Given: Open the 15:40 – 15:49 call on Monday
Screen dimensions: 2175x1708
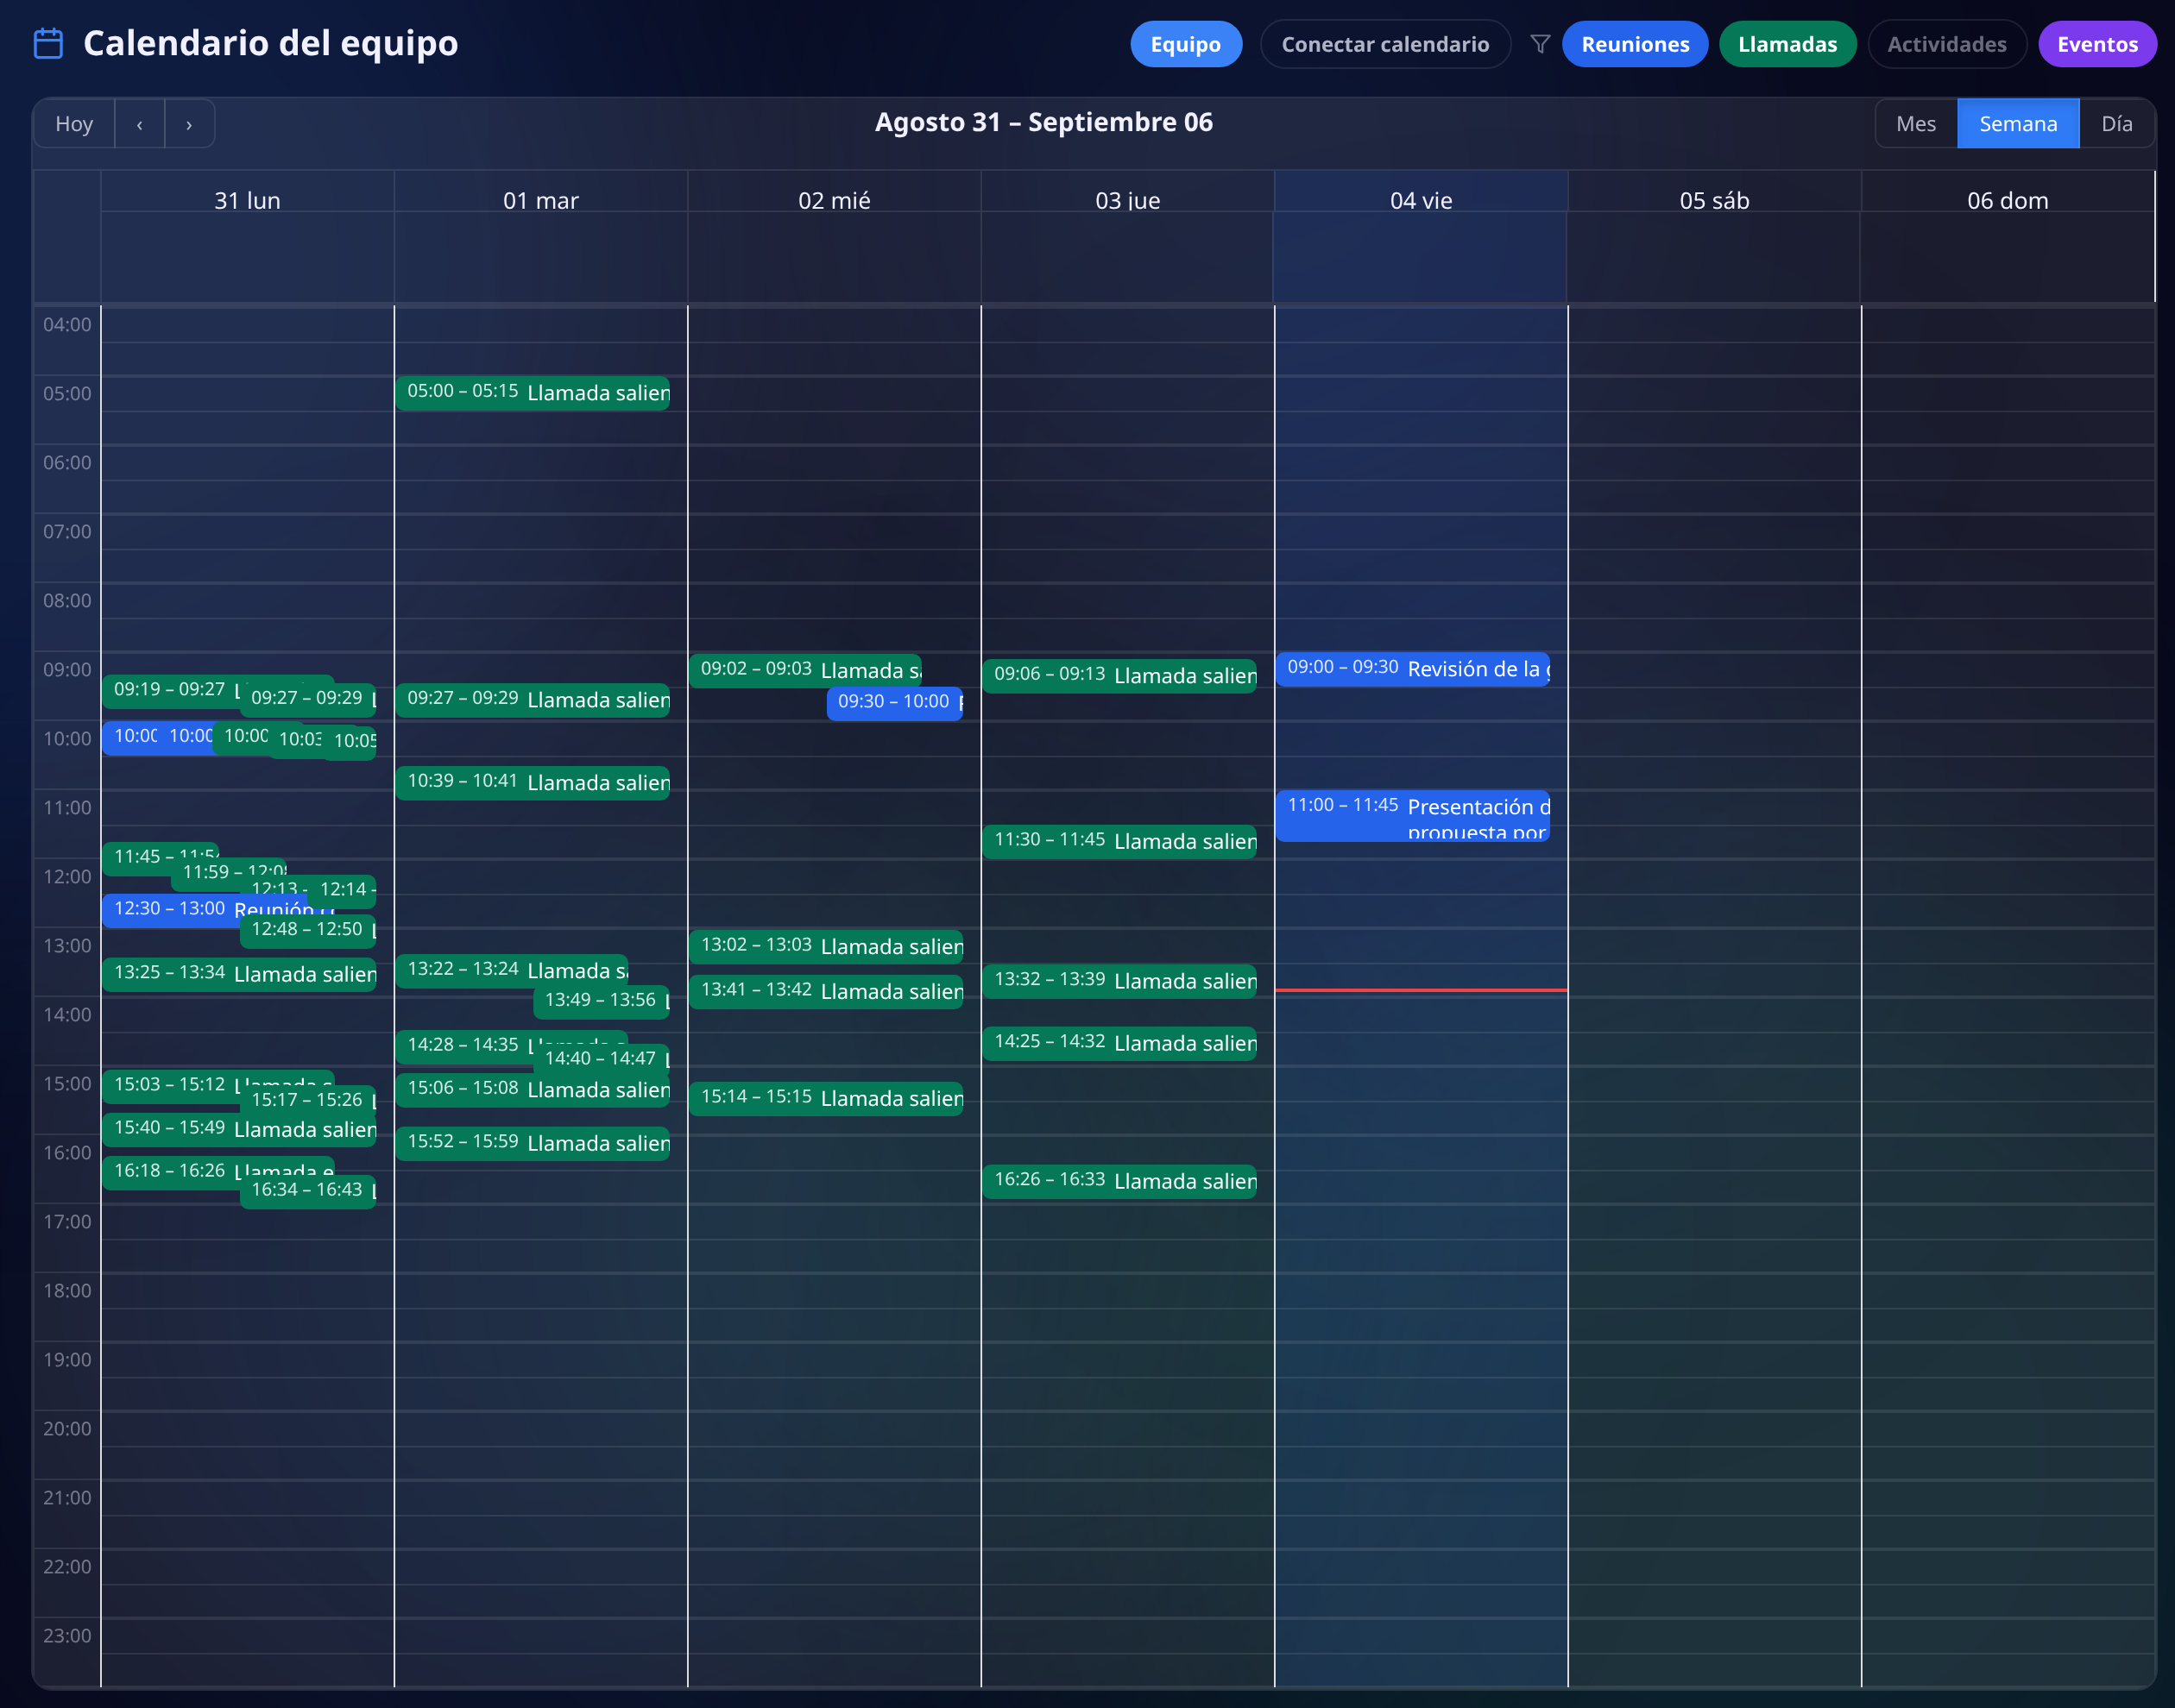Looking at the screenshot, I should pos(239,1130).
